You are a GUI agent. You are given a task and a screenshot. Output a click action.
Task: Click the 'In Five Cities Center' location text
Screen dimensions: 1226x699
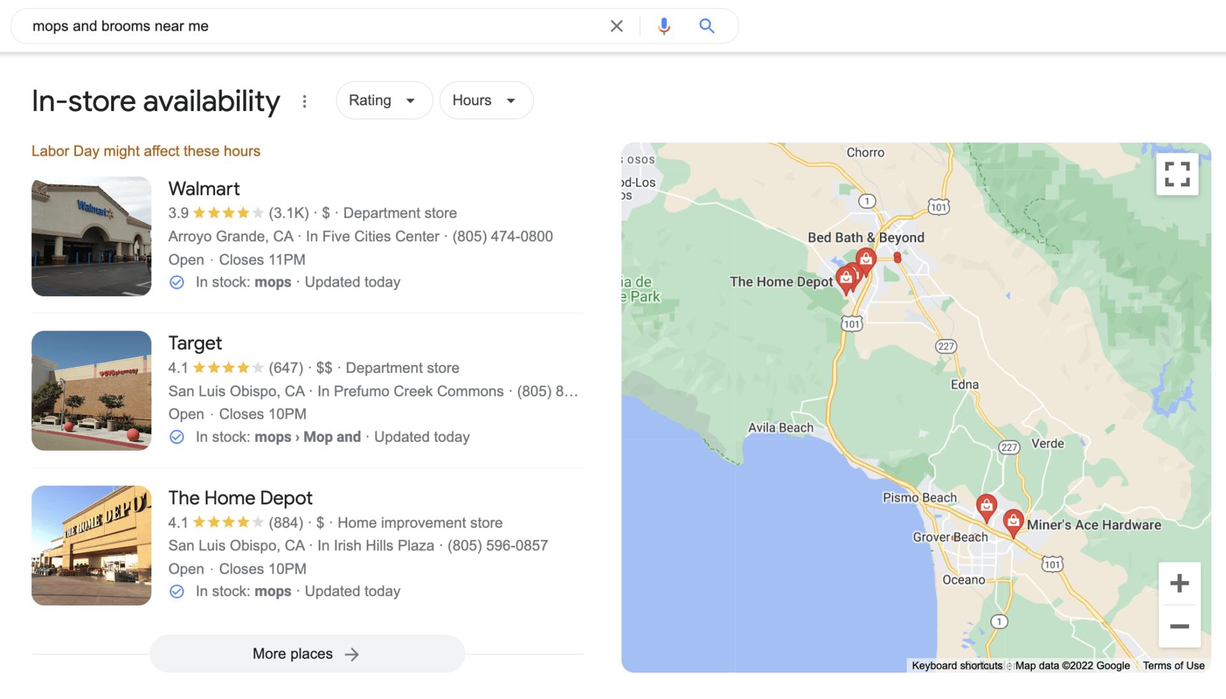pos(372,236)
